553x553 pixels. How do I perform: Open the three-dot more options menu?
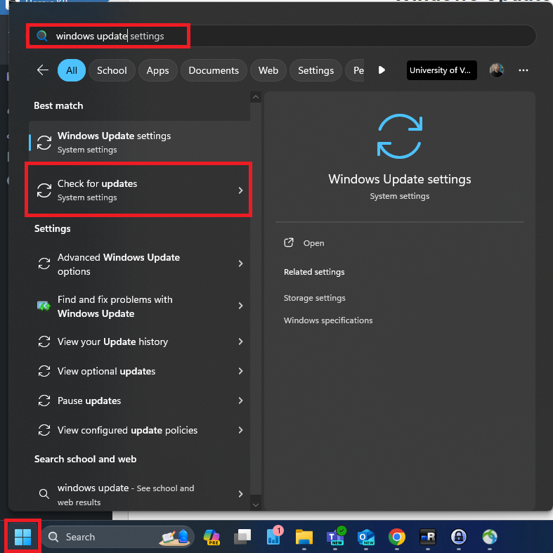pyautogui.click(x=523, y=70)
